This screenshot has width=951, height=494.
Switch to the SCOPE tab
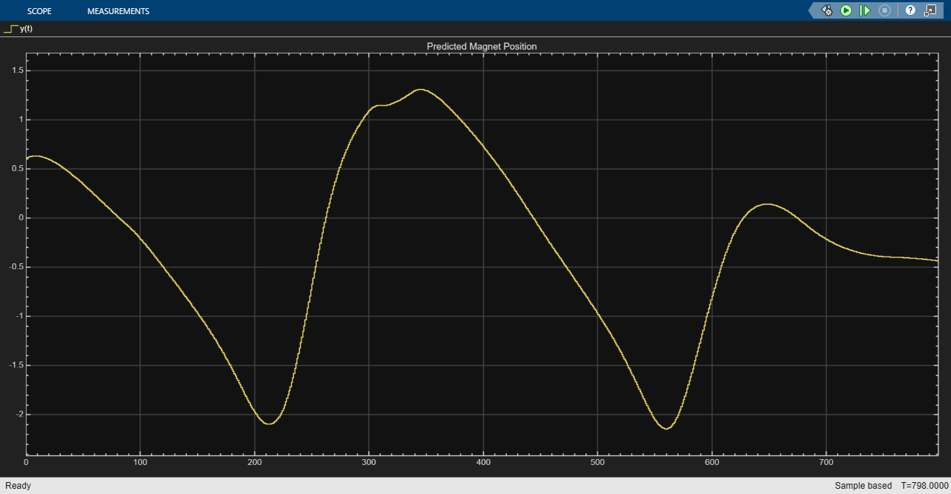[x=39, y=11]
